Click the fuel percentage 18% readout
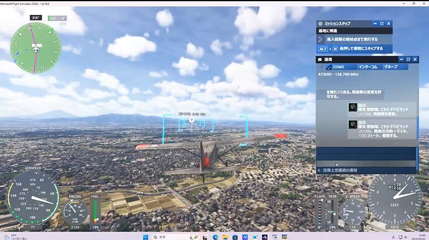Image resolution: width=429 pixels, height=240 pixels. tap(96, 227)
